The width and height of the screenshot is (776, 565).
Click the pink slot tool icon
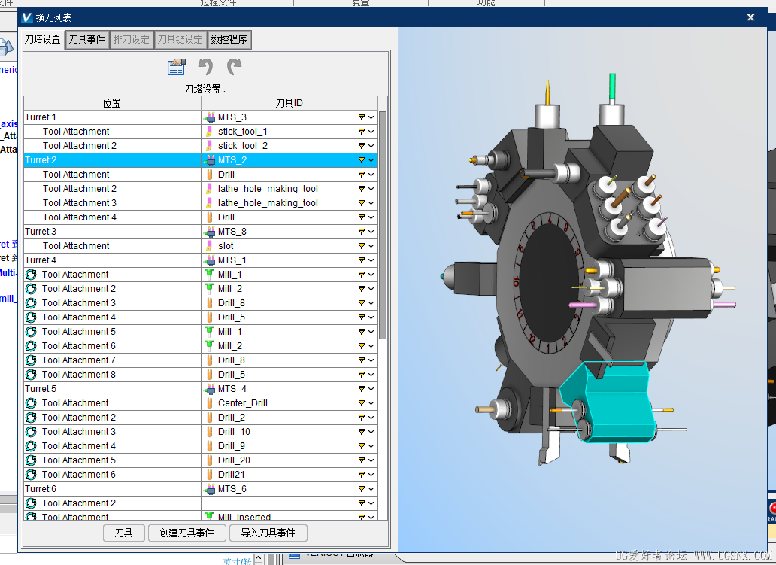pos(209,246)
